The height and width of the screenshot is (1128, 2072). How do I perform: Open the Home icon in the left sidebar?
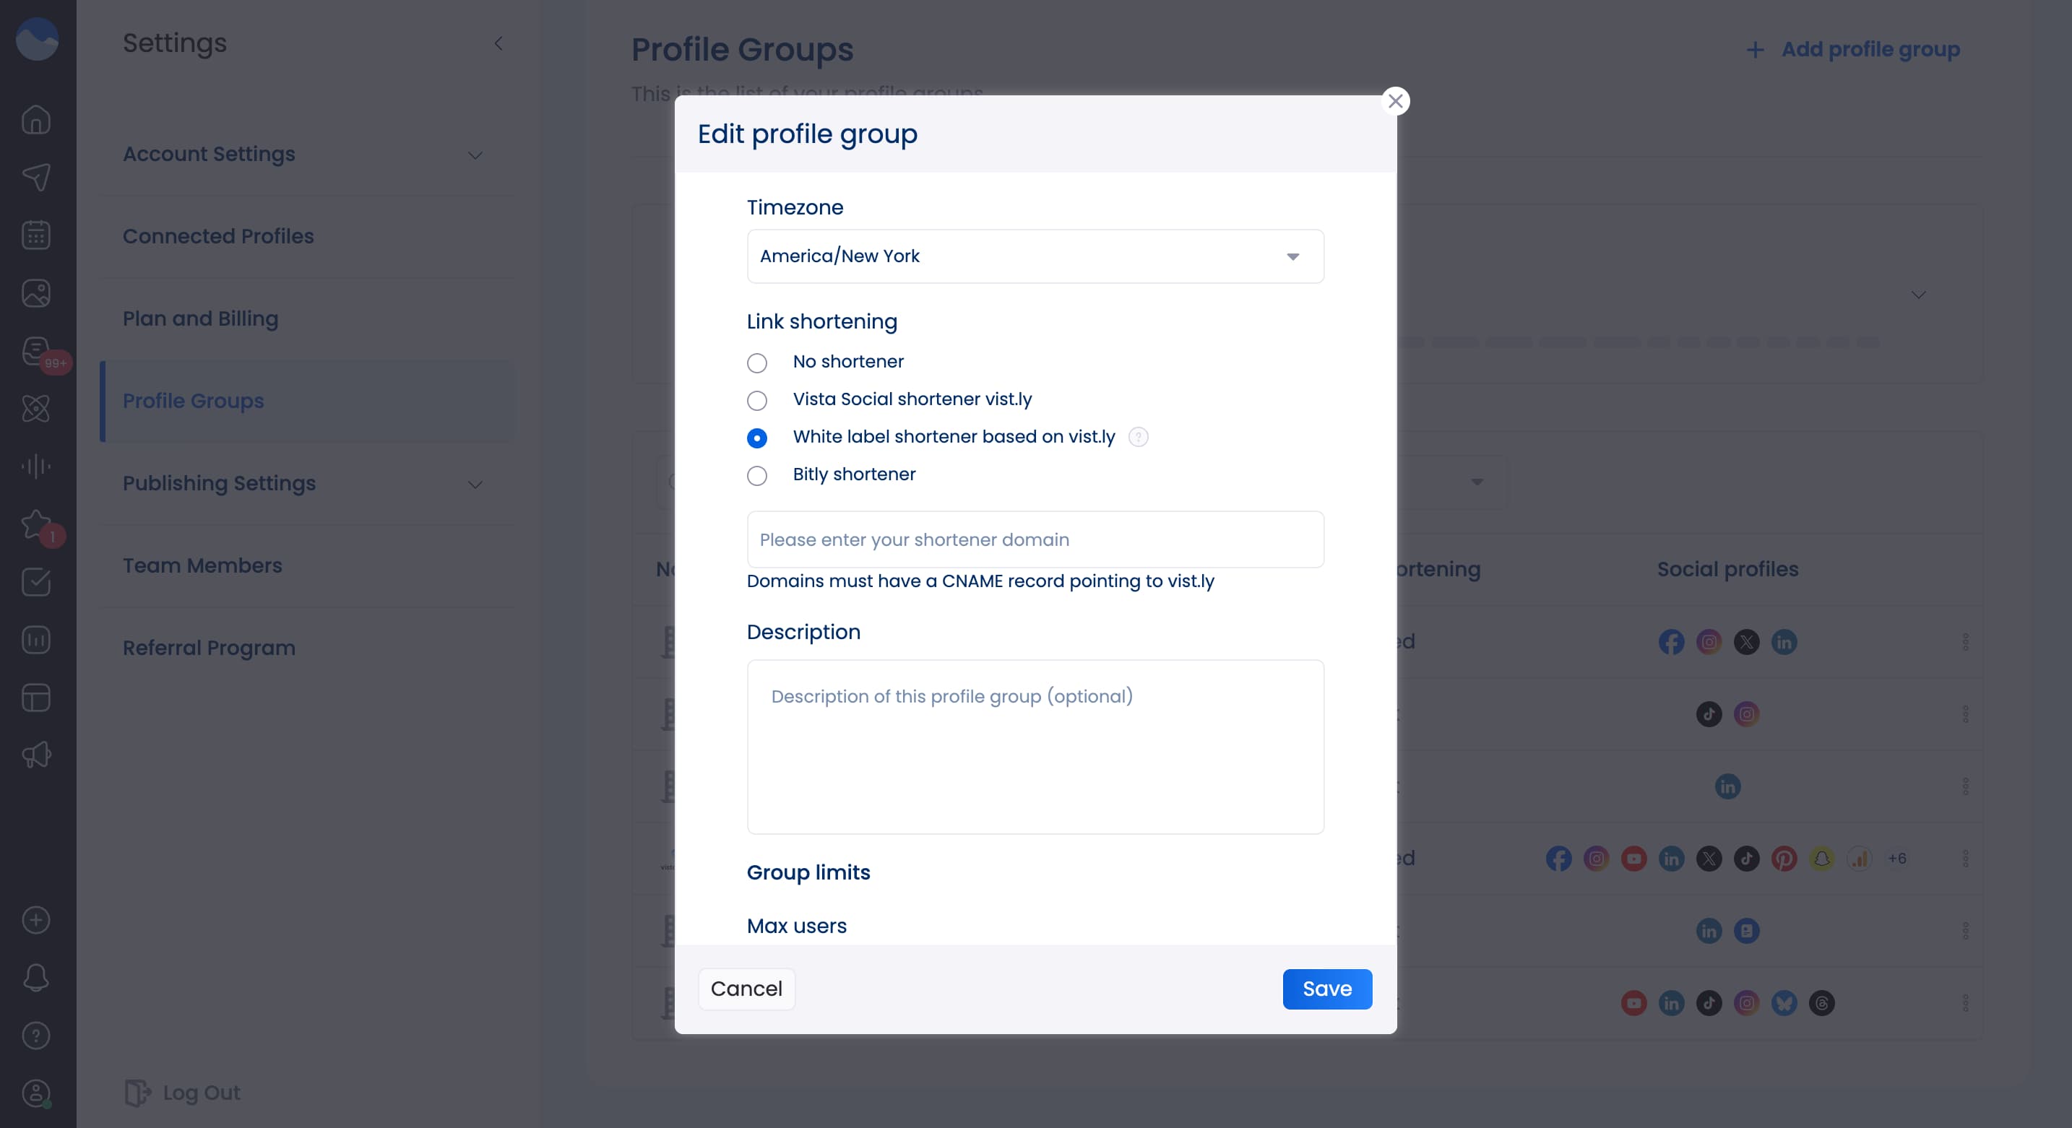[x=36, y=119]
